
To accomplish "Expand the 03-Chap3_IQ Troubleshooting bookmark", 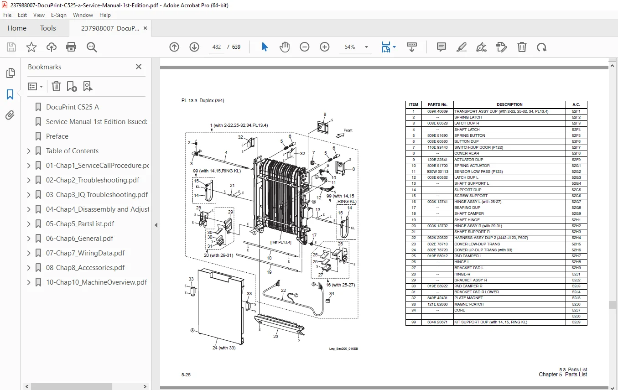I will click(29, 195).
